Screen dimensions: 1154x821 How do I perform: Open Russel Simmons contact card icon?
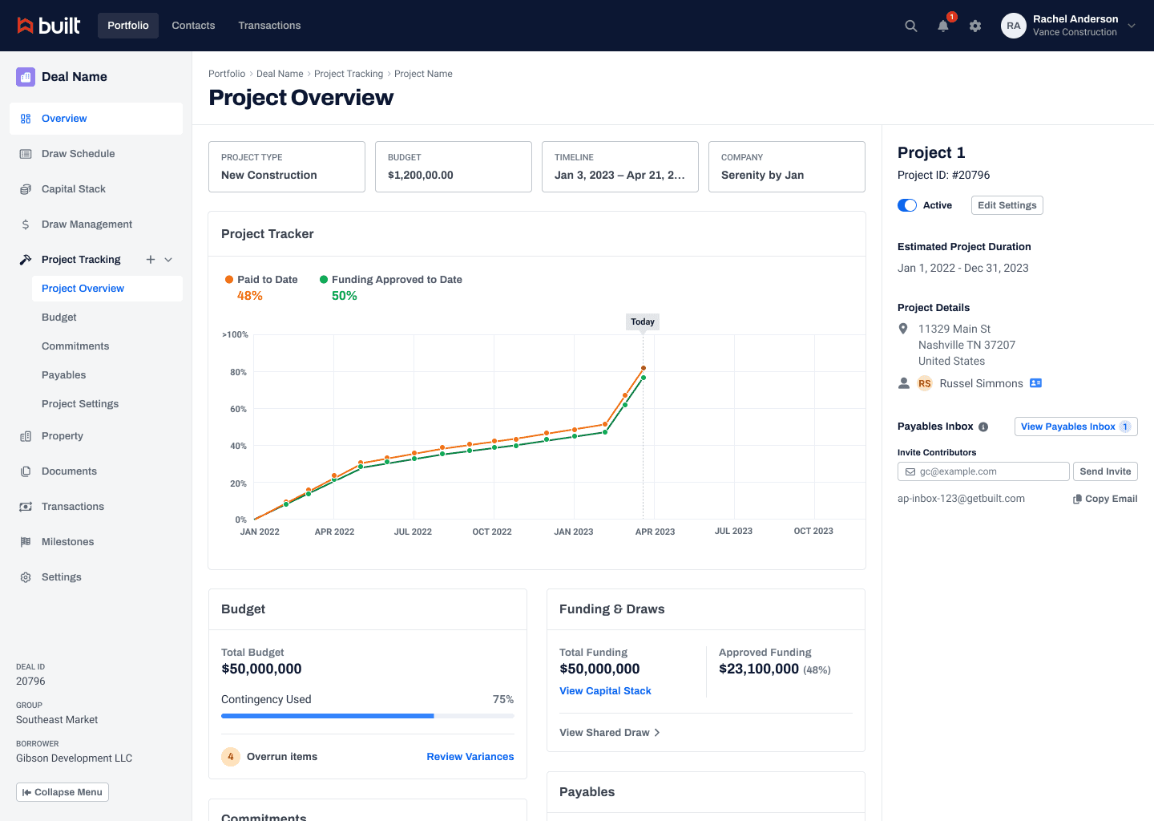coord(1035,383)
